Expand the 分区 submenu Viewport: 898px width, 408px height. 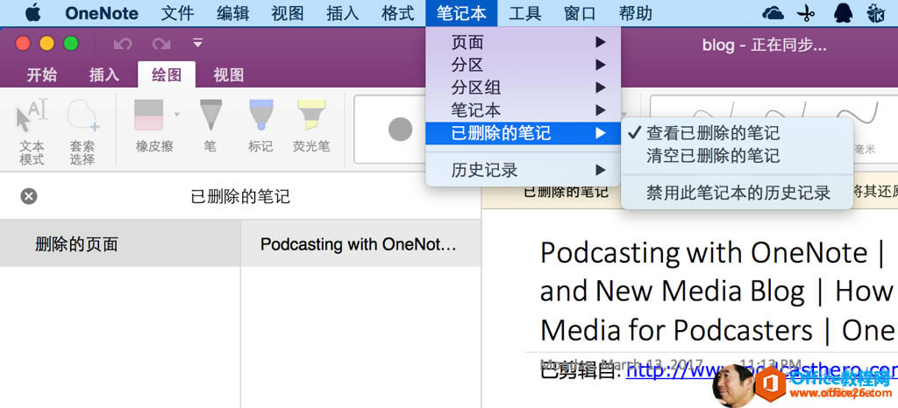tap(524, 65)
